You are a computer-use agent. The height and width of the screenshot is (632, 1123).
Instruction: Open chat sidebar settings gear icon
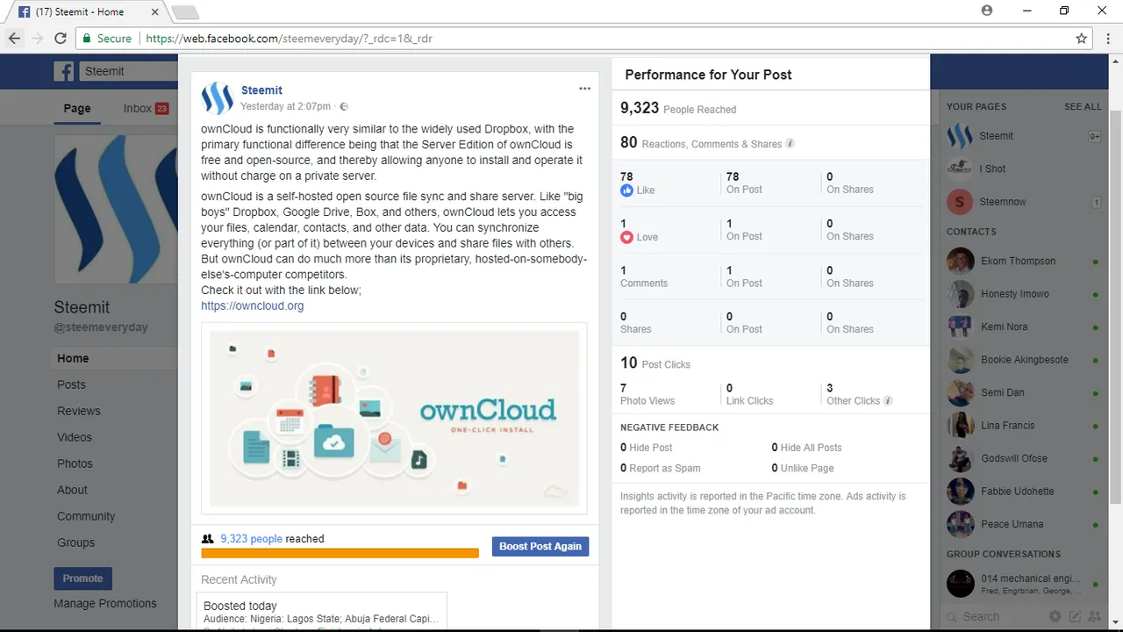tap(1055, 617)
